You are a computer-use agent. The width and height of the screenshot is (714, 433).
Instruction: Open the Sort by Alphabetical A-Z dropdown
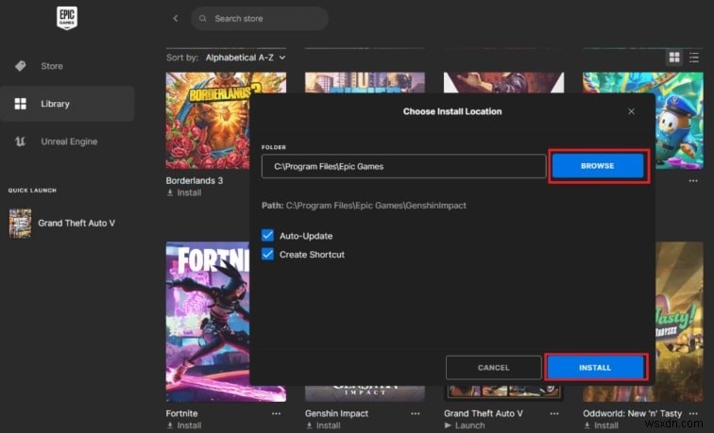(x=245, y=58)
